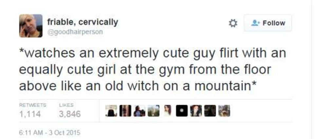Click the last liker avatar in the row
Viewport: 321px width, 139px height.
[224, 111]
